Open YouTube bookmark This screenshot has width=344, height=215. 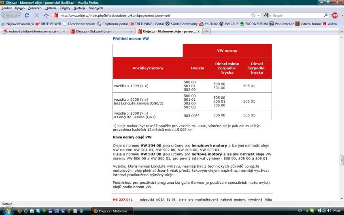(209, 24)
